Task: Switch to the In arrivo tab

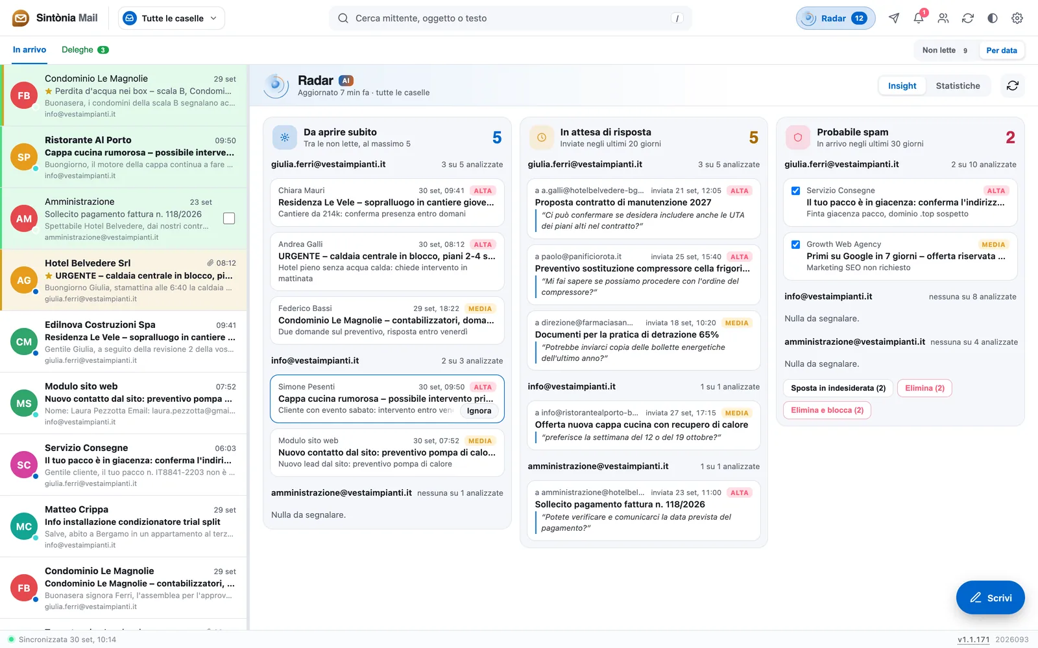Action: pyautogui.click(x=30, y=50)
